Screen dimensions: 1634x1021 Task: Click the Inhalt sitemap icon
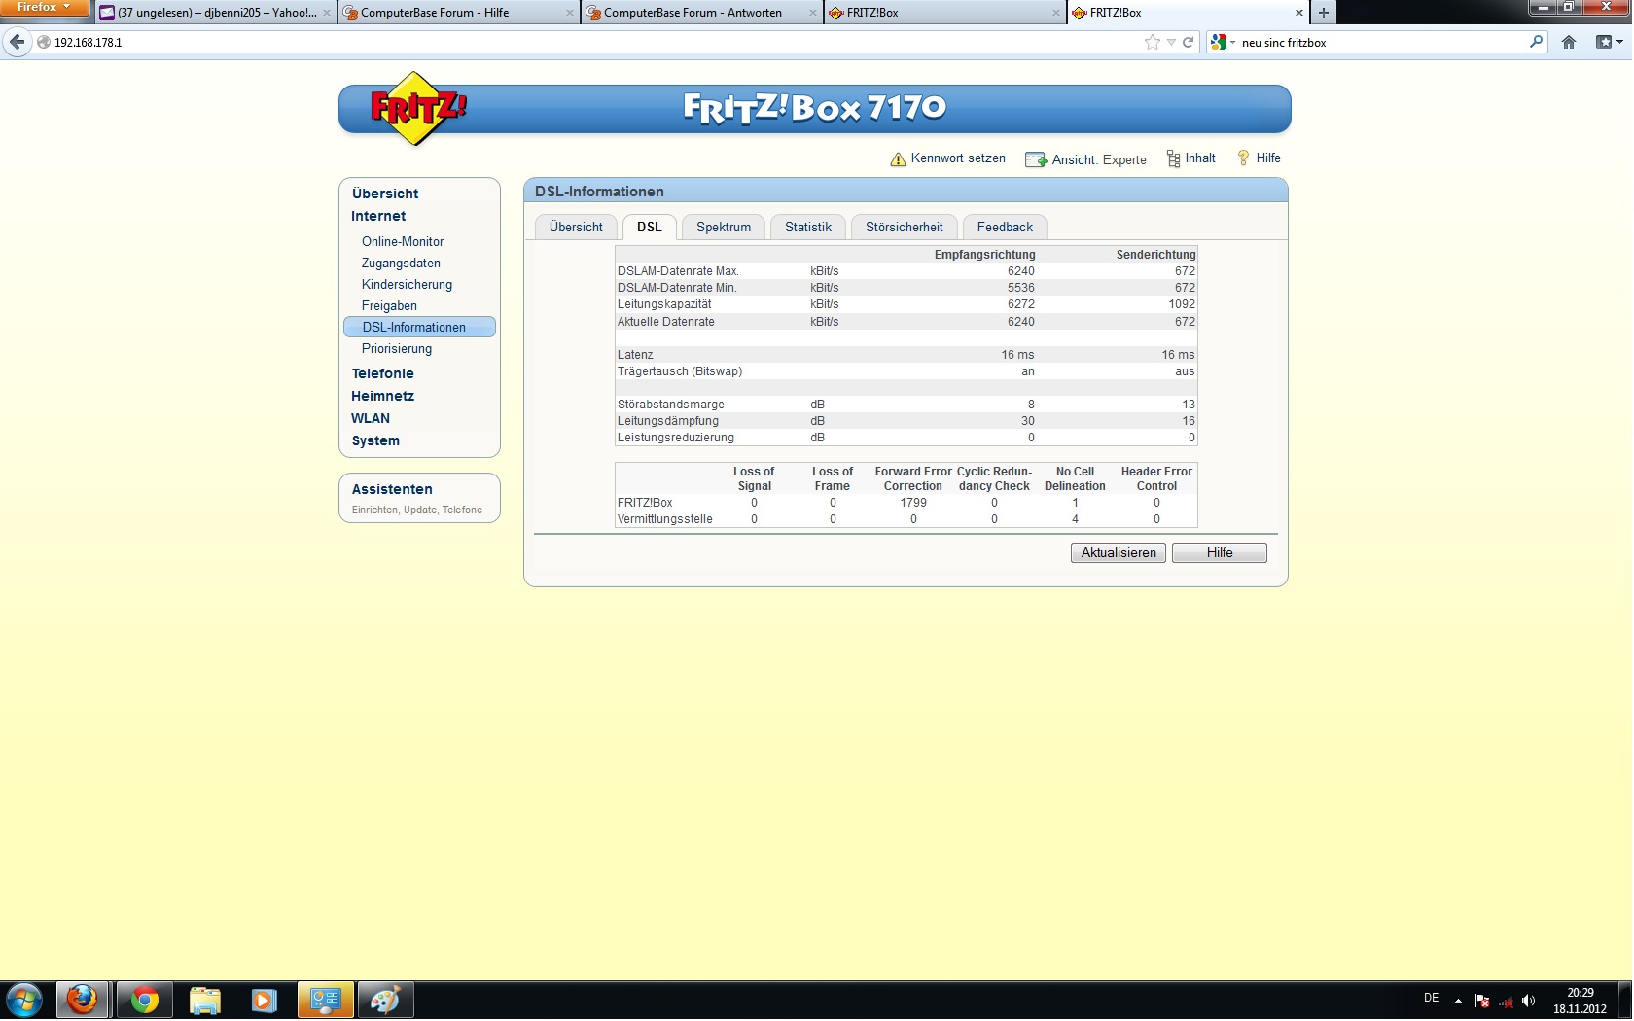[x=1173, y=158]
